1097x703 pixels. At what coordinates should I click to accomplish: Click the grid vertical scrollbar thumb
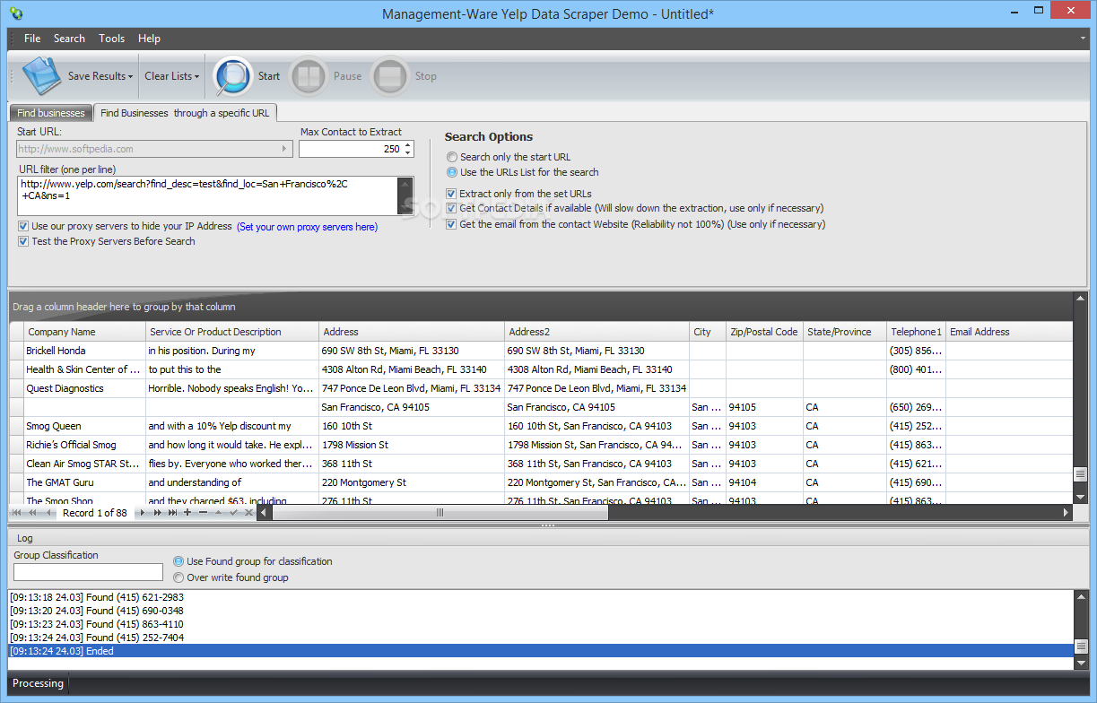coord(1081,475)
